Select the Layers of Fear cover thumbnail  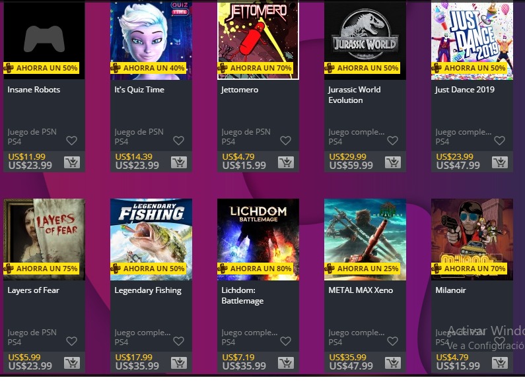(x=44, y=240)
